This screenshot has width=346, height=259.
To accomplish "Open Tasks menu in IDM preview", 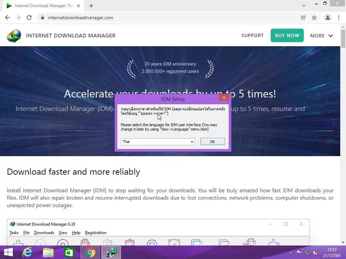I will click(x=14, y=233).
